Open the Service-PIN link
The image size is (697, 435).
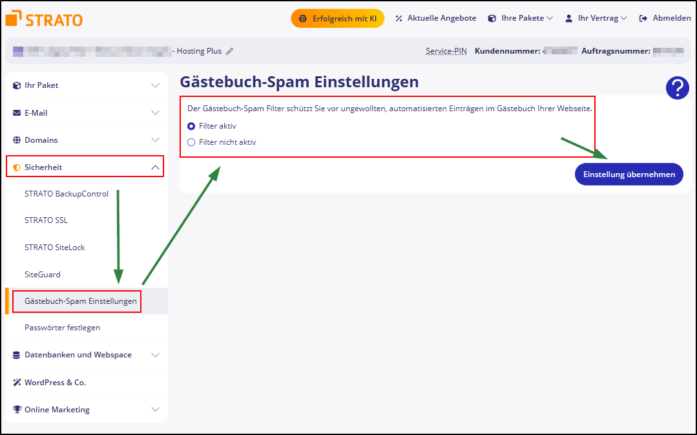pyautogui.click(x=446, y=50)
